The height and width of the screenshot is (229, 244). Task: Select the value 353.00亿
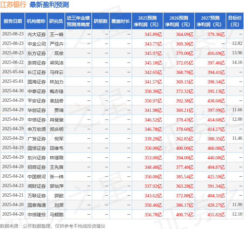(153, 157)
